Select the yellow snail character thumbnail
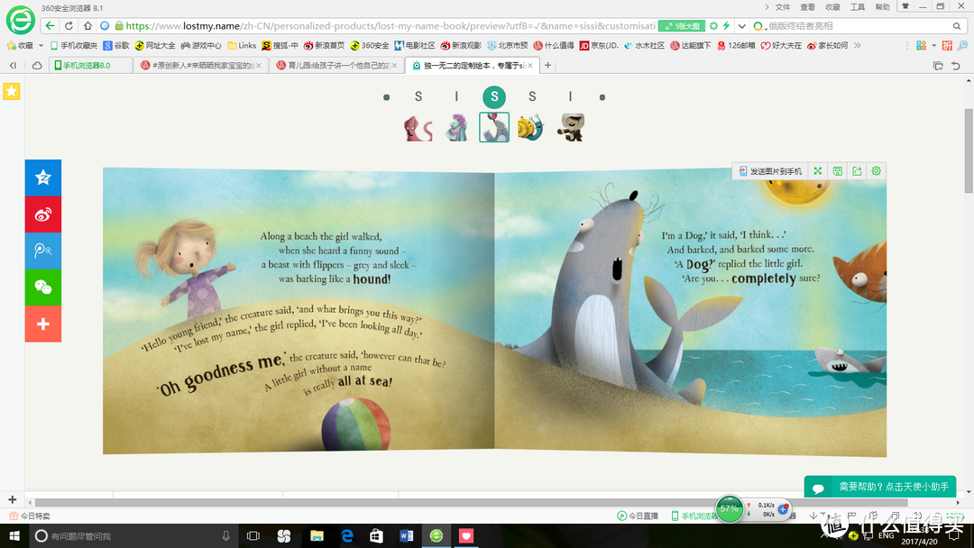The width and height of the screenshot is (974, 548). (531, 127)
